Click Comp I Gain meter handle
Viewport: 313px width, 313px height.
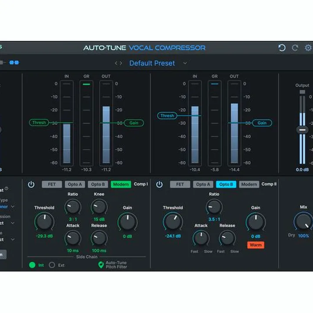pos(134,123)
